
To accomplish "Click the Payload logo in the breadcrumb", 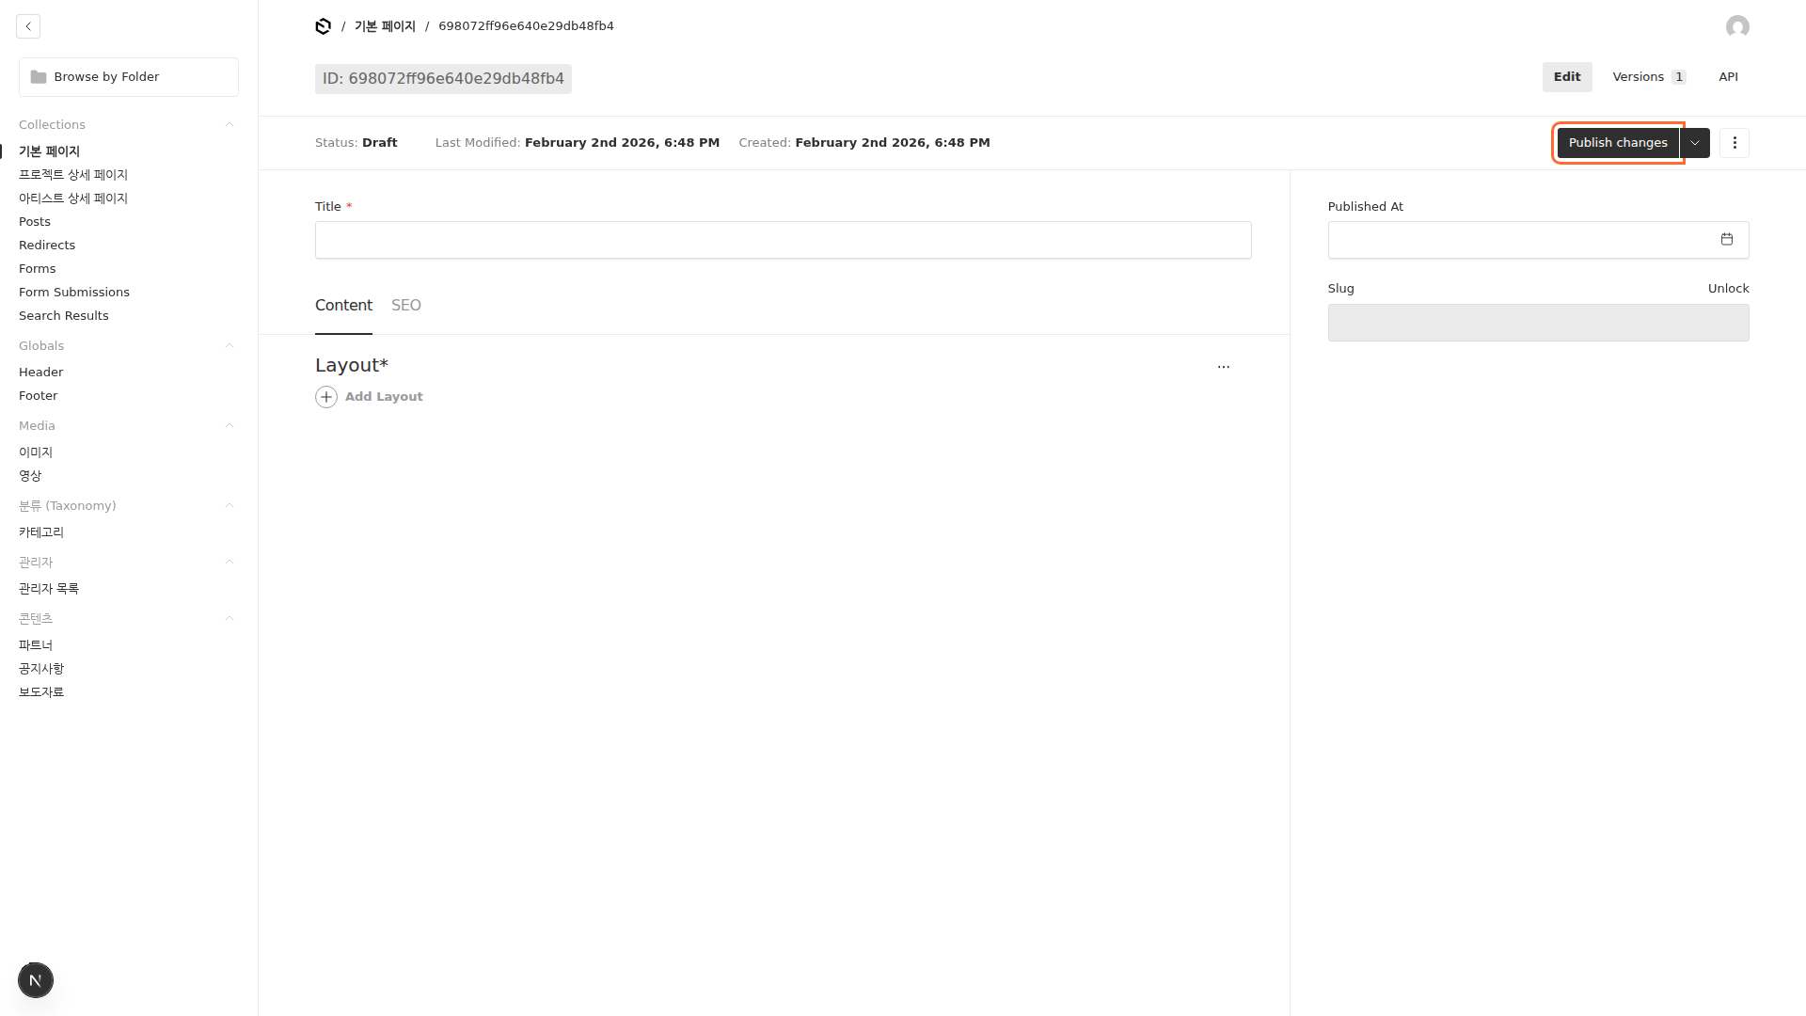I will (323, 26).
